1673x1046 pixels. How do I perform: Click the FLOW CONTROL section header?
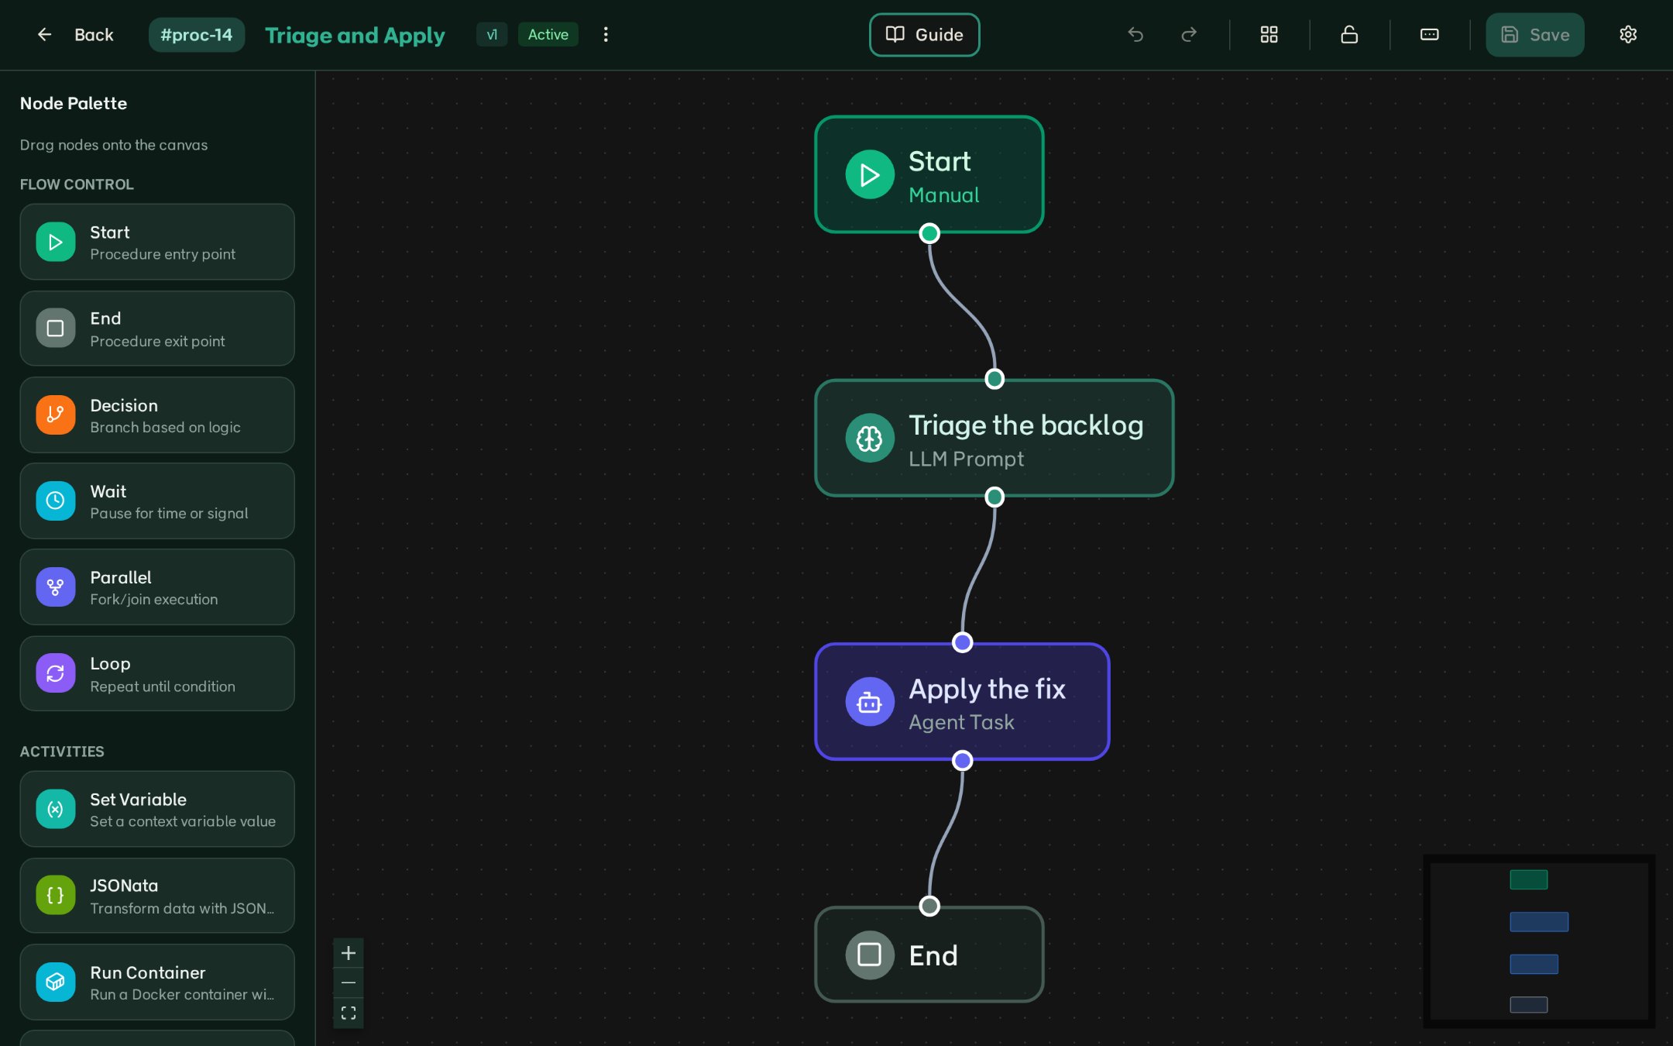click(x=77, y=184)
